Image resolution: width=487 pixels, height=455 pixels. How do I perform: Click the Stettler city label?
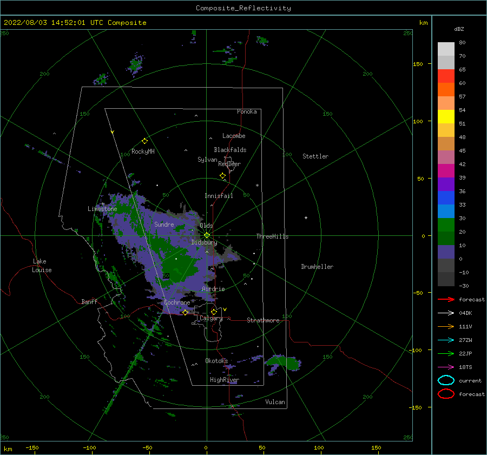pyautogui.click(x=315, y=156)
